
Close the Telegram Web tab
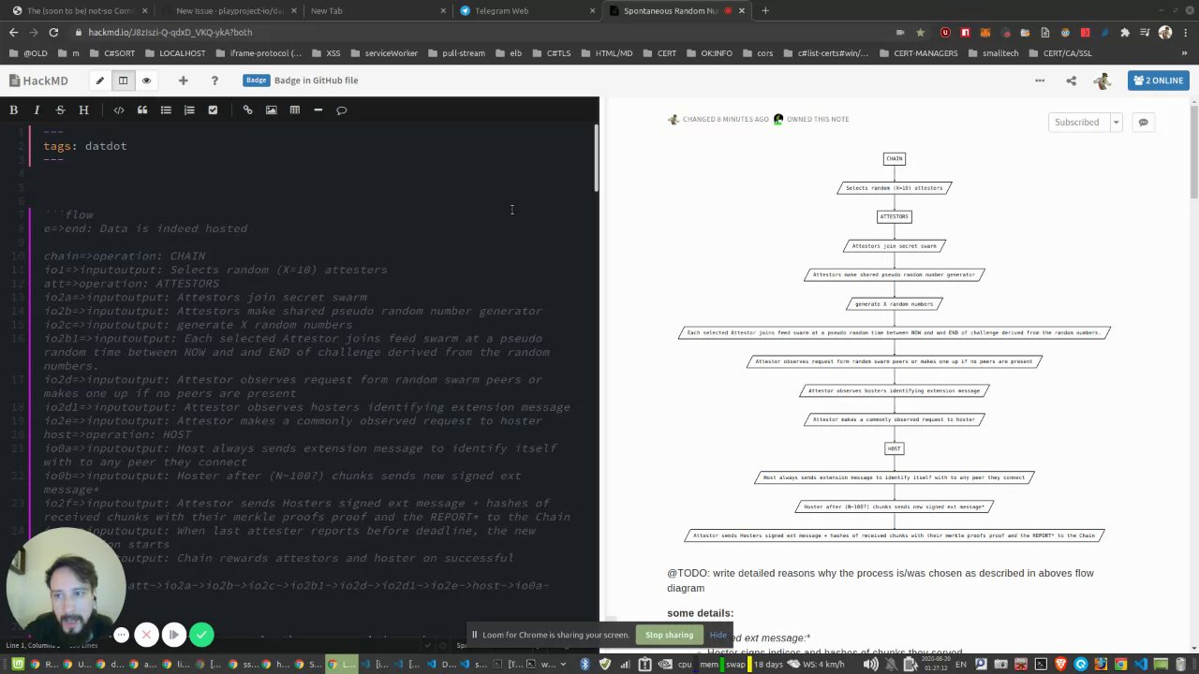click(x=593, y=11)
